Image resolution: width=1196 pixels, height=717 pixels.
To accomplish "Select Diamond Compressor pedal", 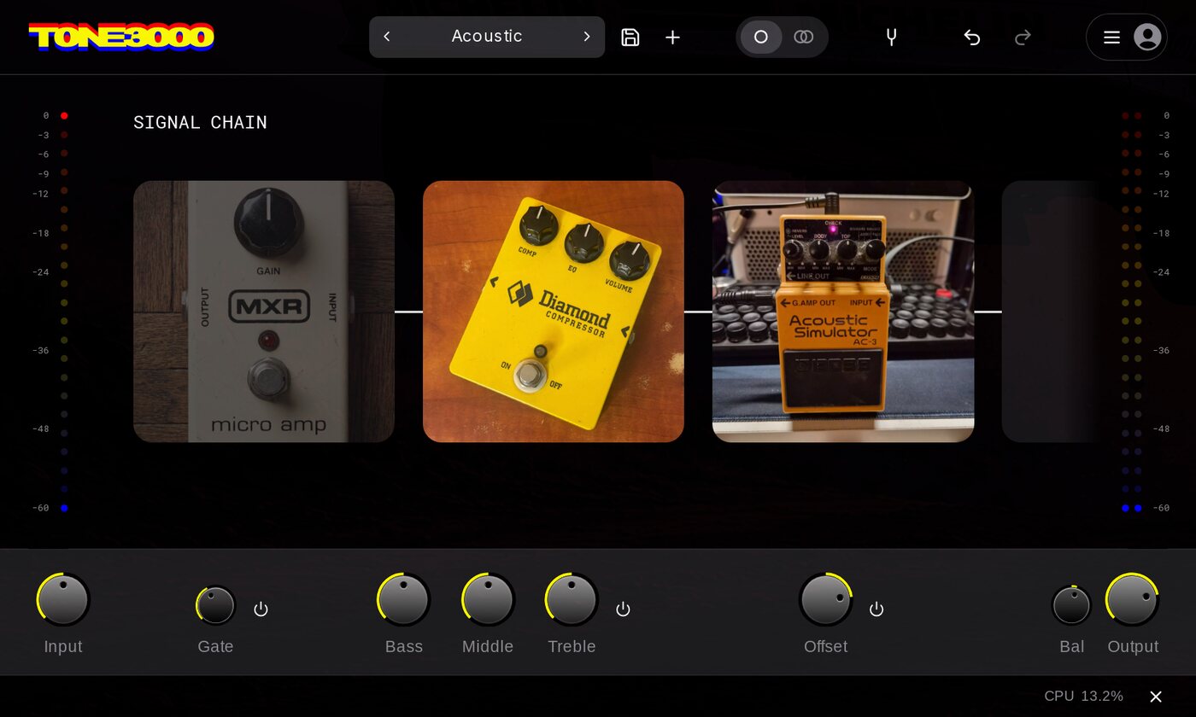I will tap(554, 312).
